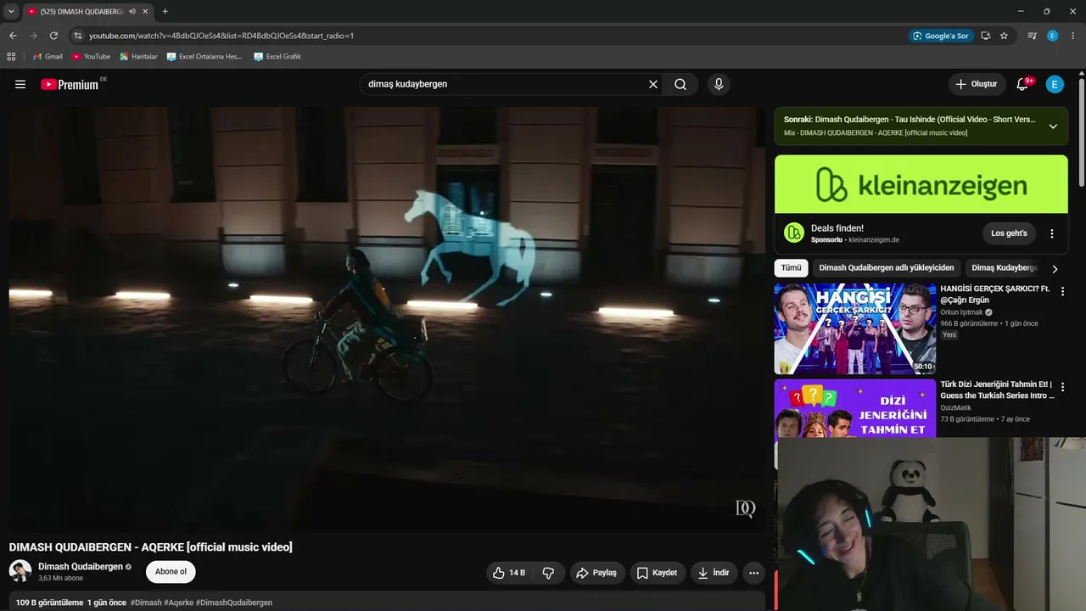Open the Türk Dizi Jeneriğini Tahmin Et thumbnail
Image resolution: width=1086 pixels, height=611 pixels.
(855, 409)
